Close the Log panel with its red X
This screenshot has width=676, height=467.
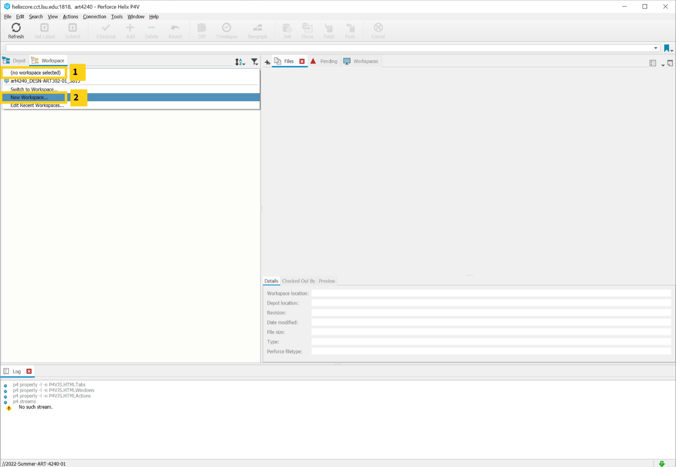tap(29, 371)
